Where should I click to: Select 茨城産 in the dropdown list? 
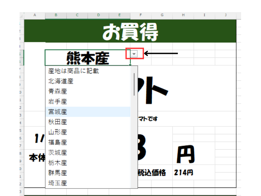[x=58, y=152]
